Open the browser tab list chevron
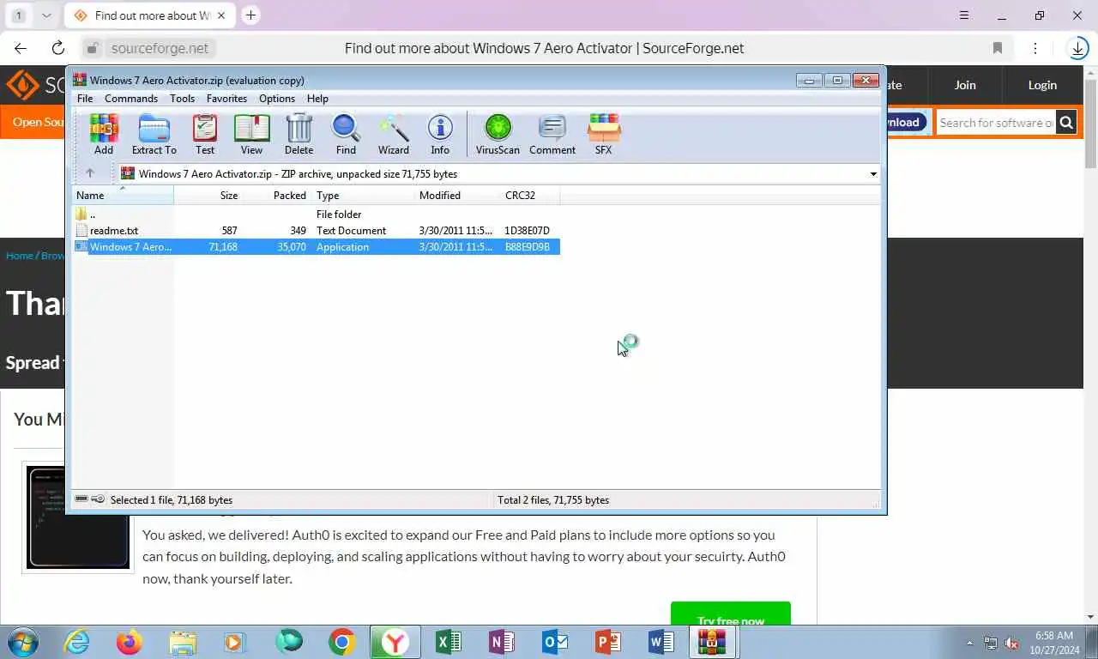This screenshot has height=659, width=1098. tap(46, 15)
